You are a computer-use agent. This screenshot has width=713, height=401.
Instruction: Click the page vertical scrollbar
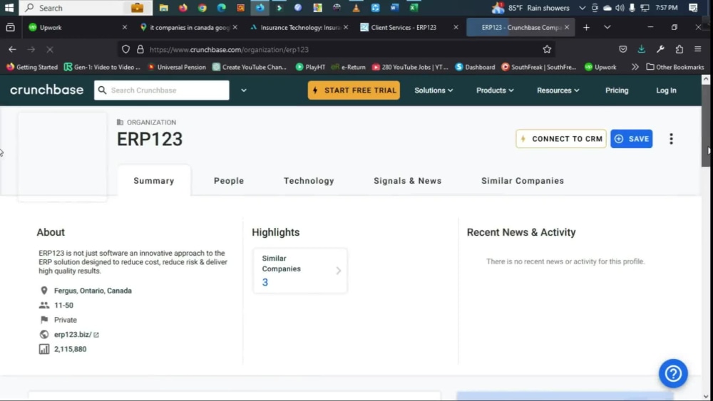(x=706, y=125)
